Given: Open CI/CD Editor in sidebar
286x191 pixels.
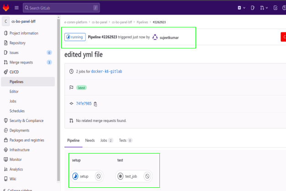Looking at the screenshot, I should coord(14,91).
